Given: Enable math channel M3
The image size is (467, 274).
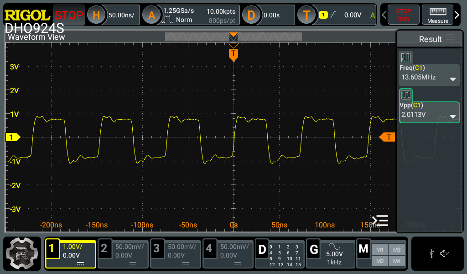Looking at the screenshot, I should click(x=397, y=250).
